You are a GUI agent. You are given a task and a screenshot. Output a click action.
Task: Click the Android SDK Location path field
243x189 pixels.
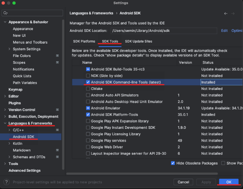pos(164,31)
